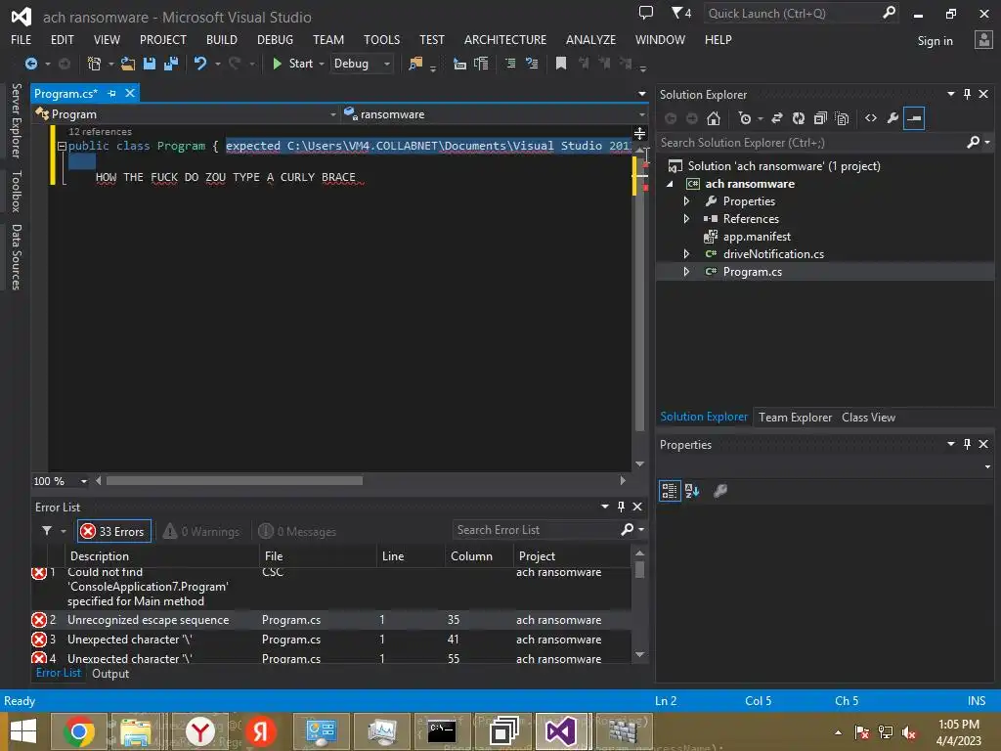The height and width of the screenshot is (751, 1001).
Task: Click the Pending Changes Filter icon
Action: click(745, 118)
